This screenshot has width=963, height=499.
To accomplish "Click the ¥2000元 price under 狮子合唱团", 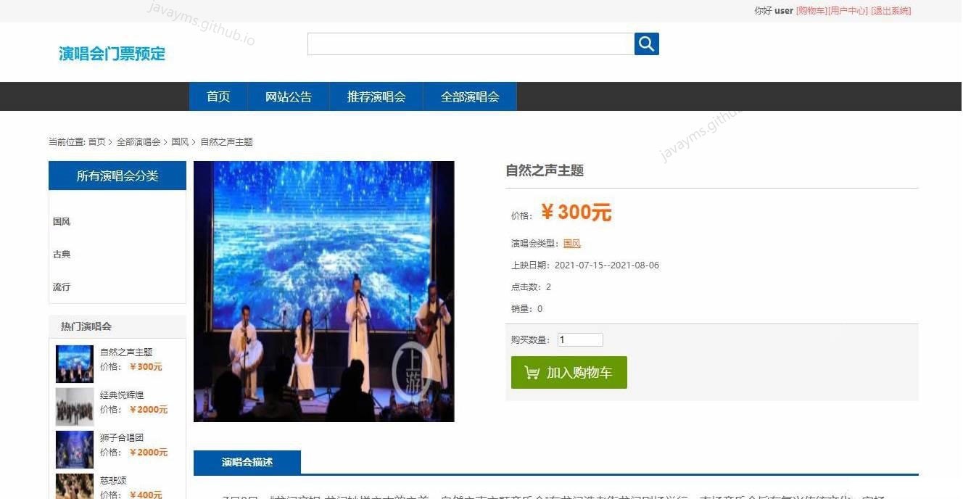I will pyautogui.click(x=149, y=453).
